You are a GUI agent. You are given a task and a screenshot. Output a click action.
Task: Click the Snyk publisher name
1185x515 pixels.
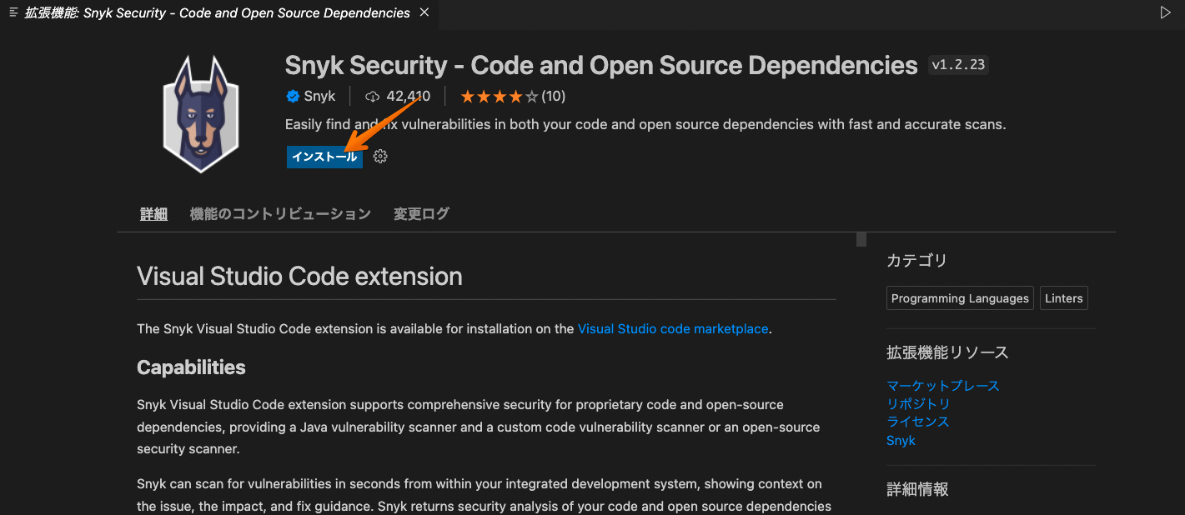pyautogui.click(x=319, y=97)
